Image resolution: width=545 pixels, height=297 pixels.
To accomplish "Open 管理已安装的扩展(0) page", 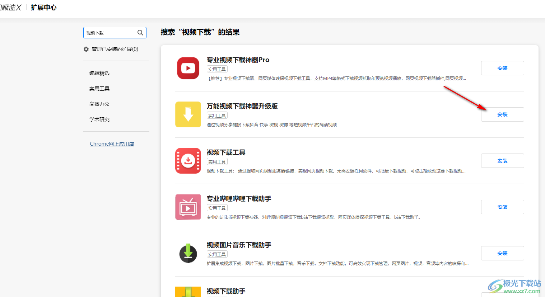I will [x=115, y=49].
